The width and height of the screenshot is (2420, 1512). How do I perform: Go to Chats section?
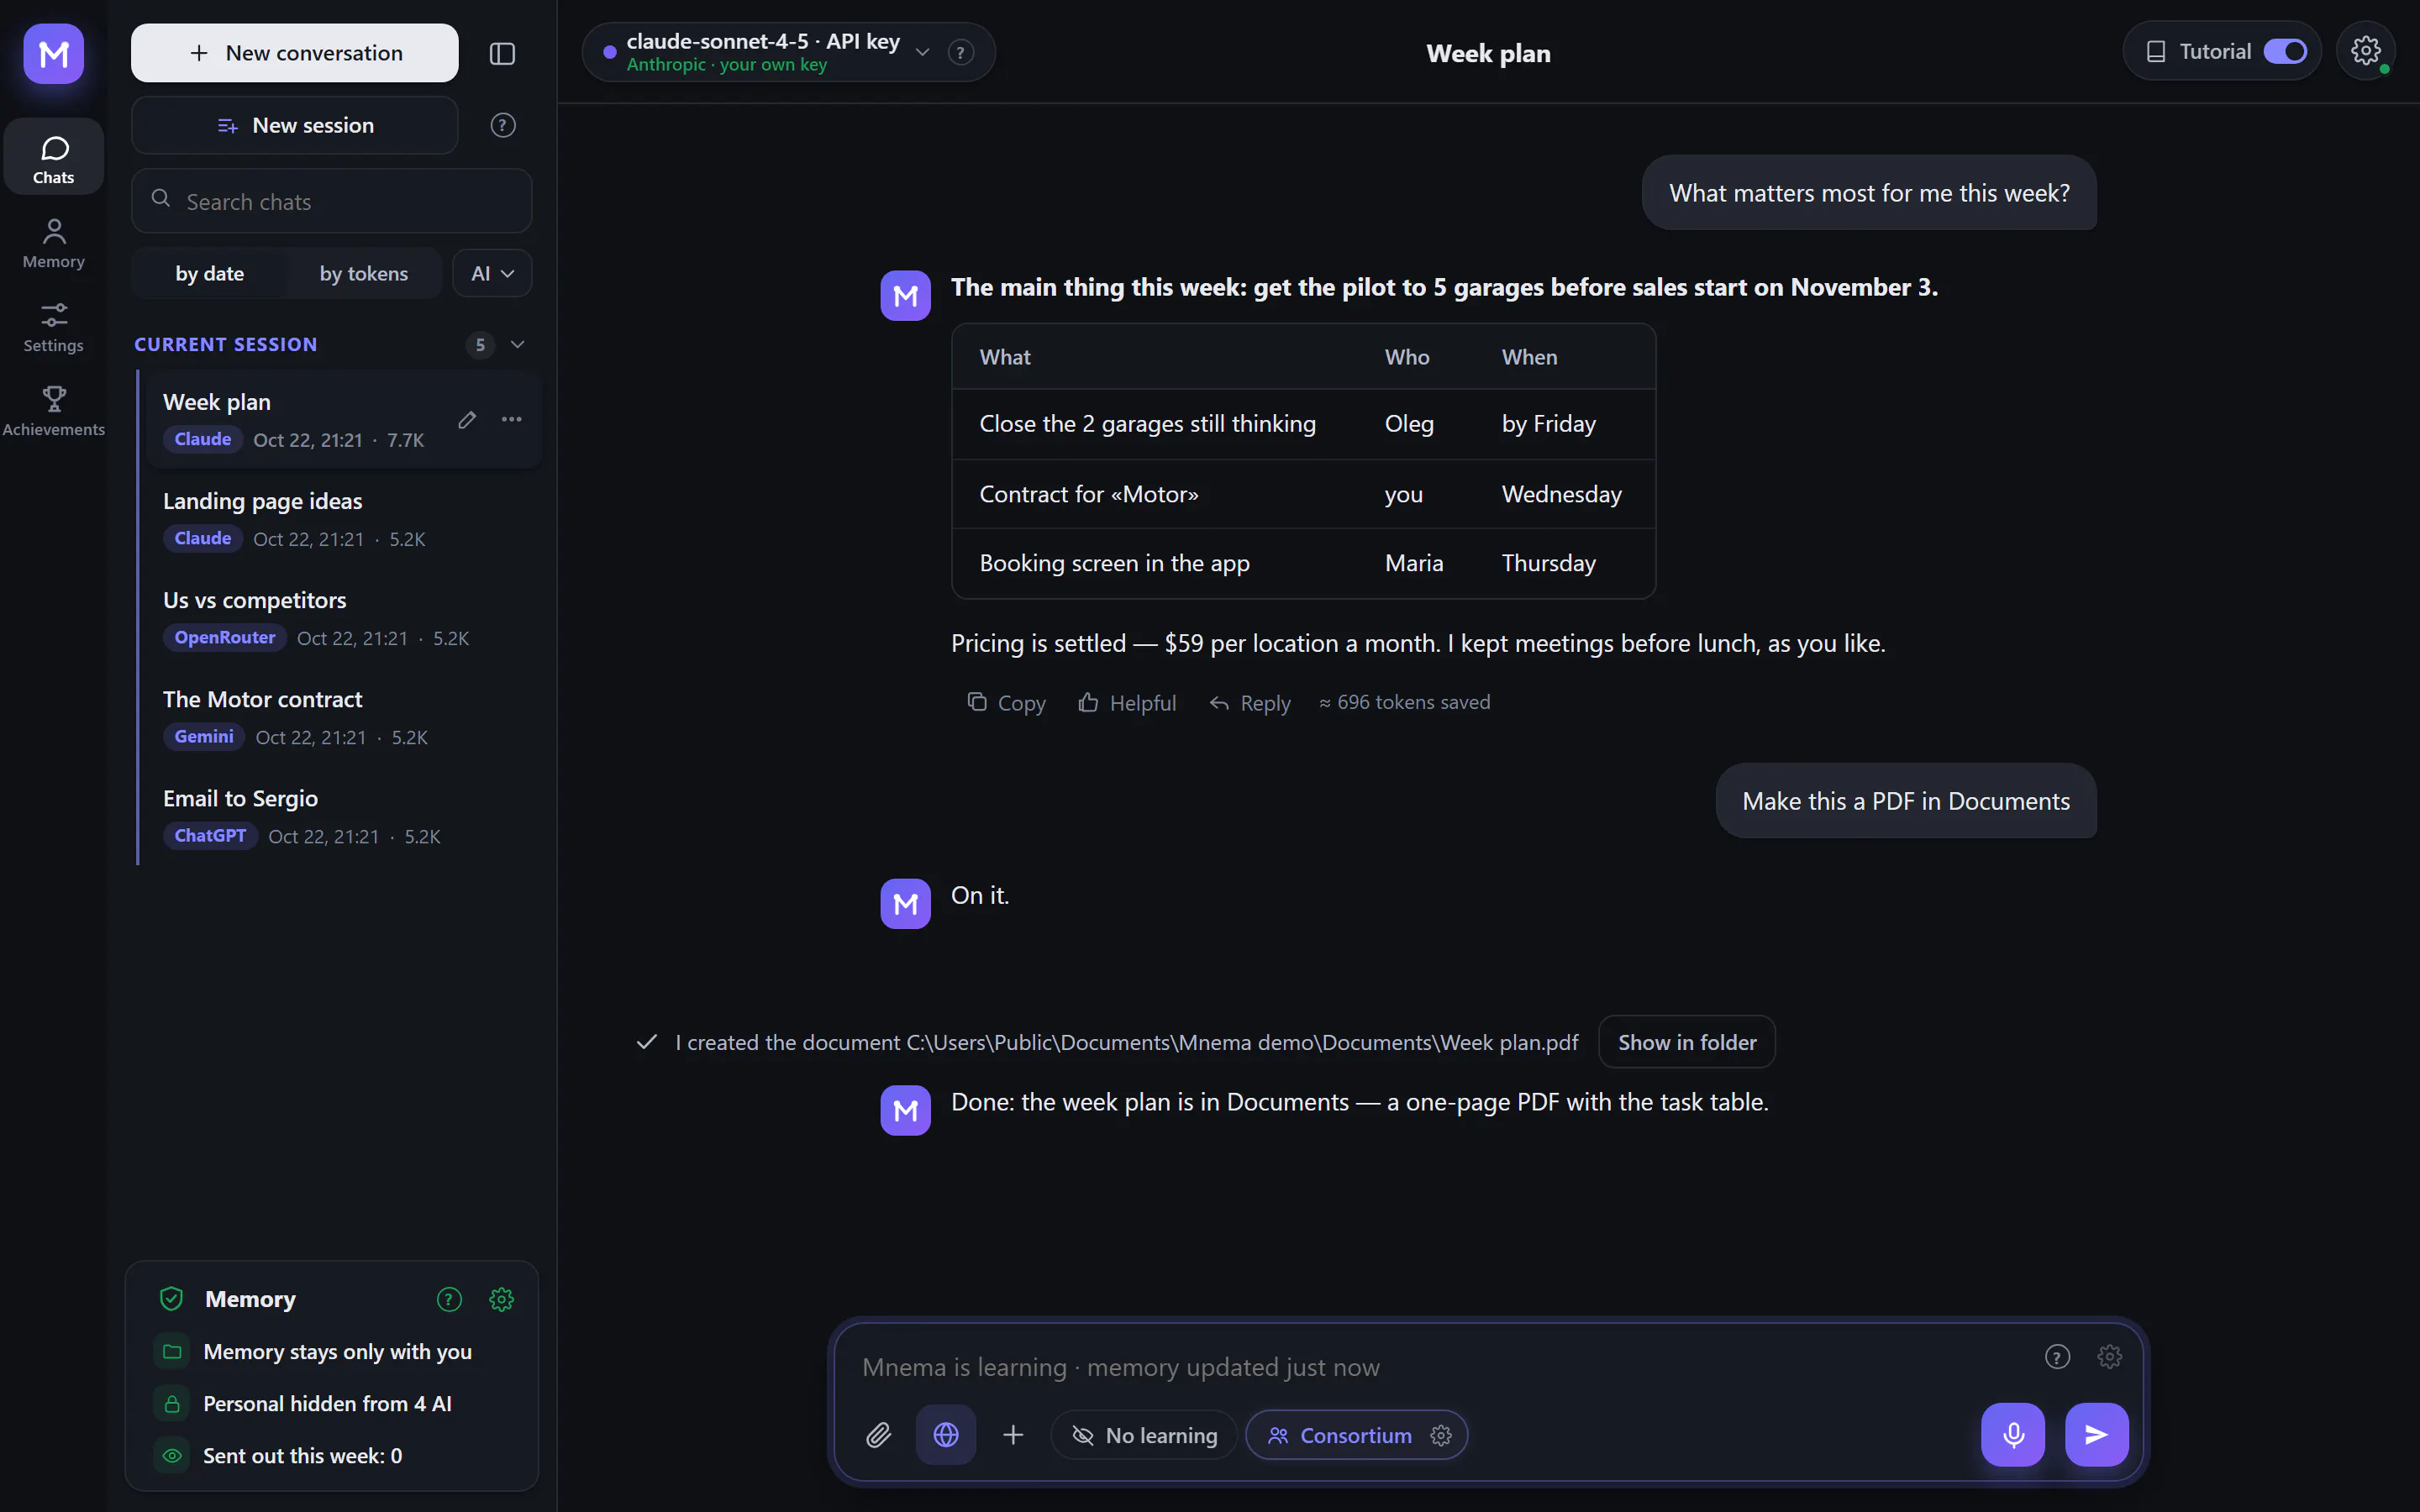tap(53, 158)
